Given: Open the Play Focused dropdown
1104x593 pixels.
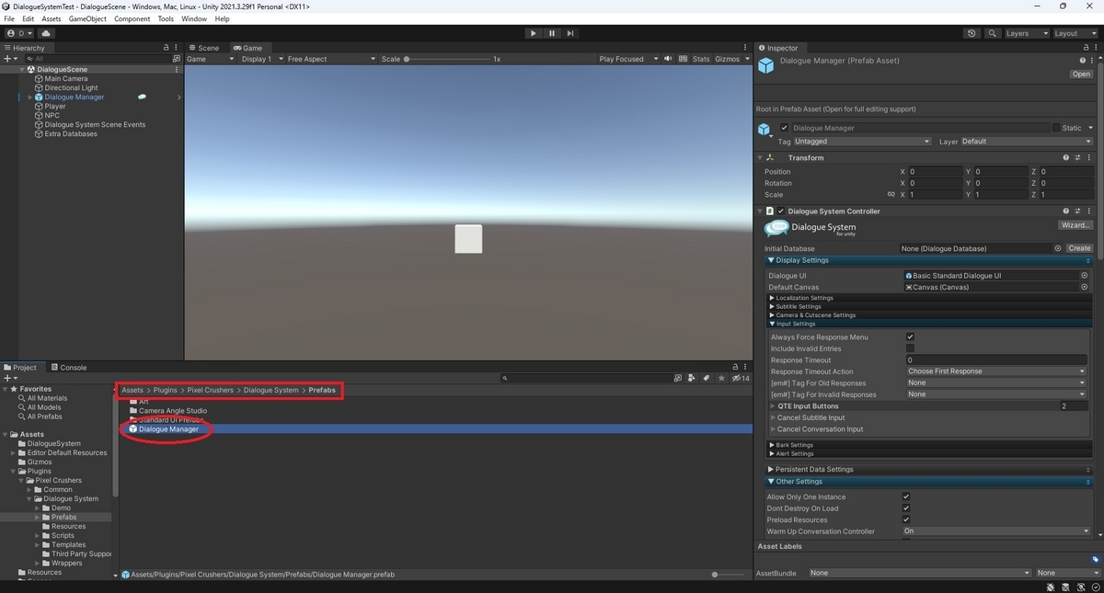Looking at the screenshot, I should click(628, 59).
